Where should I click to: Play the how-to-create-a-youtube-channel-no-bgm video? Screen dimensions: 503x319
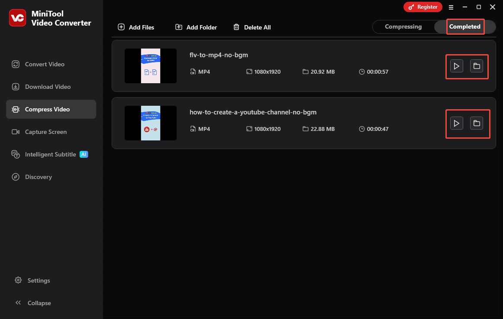point(456,123)
